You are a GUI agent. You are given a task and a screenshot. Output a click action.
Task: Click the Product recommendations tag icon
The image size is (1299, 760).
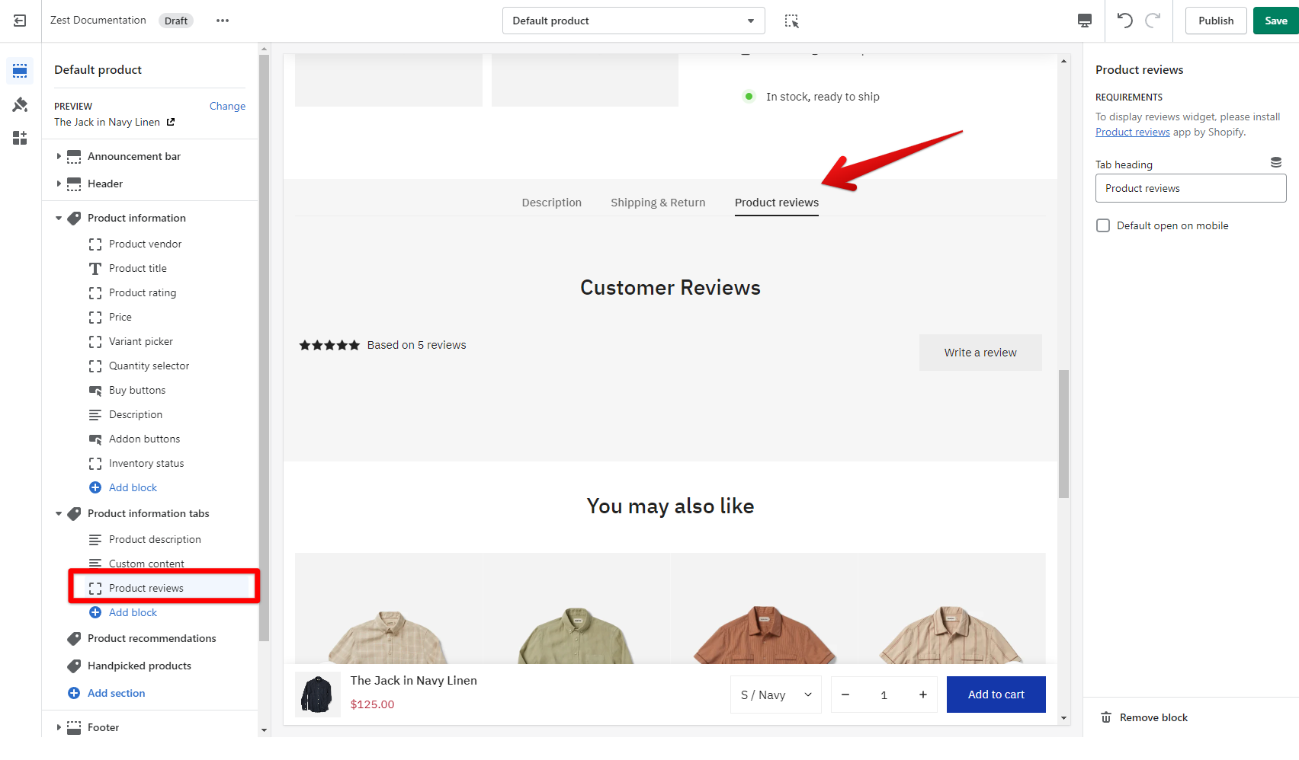74,638
